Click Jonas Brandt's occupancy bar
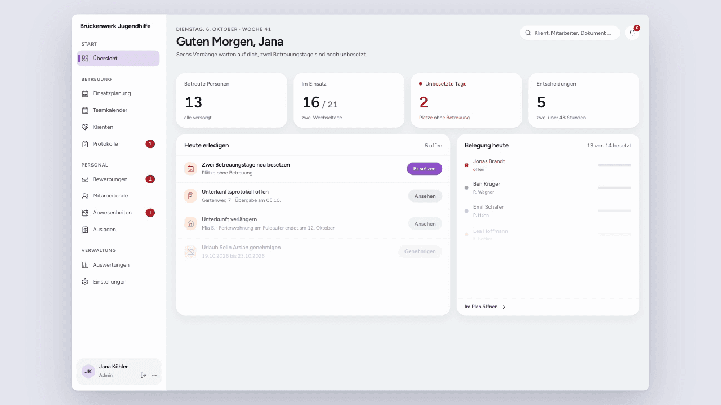 click(x=615, y=165)
